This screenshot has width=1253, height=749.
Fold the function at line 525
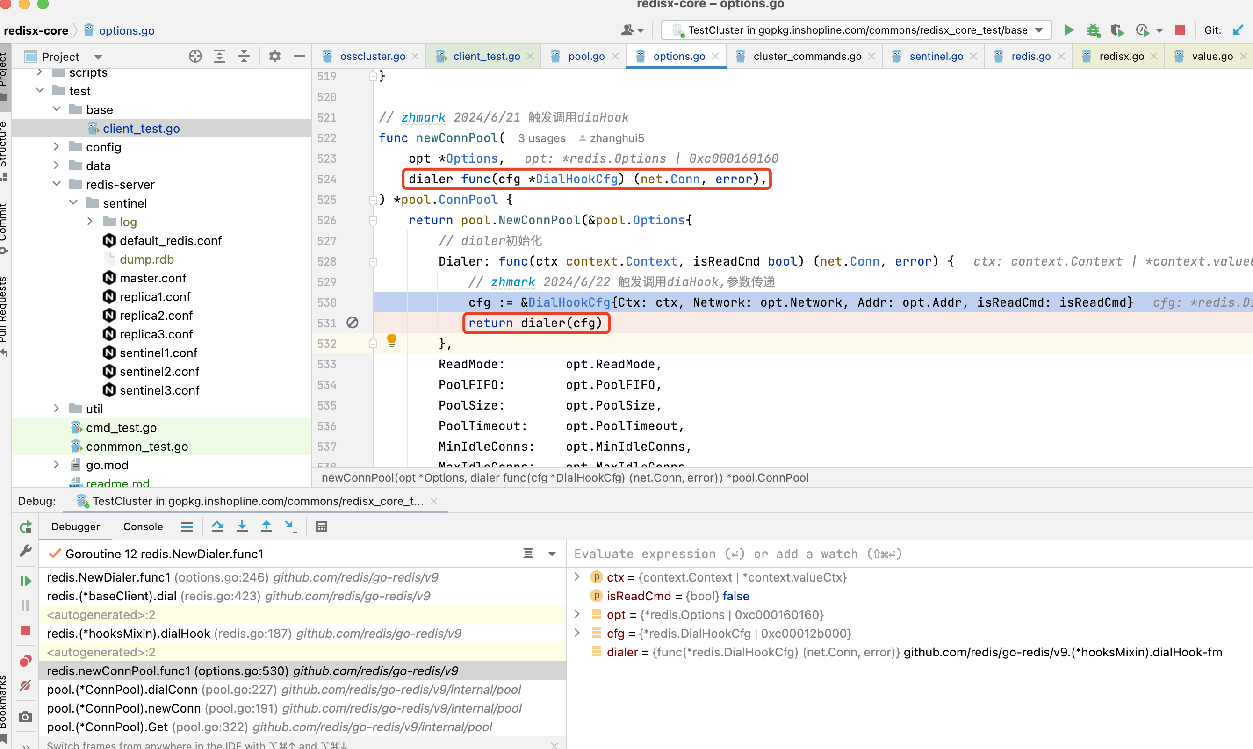(373, 201)
